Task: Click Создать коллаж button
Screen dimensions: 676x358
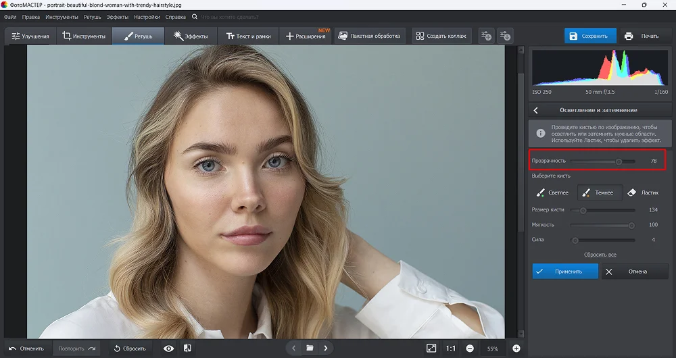Action: (441, 36)
